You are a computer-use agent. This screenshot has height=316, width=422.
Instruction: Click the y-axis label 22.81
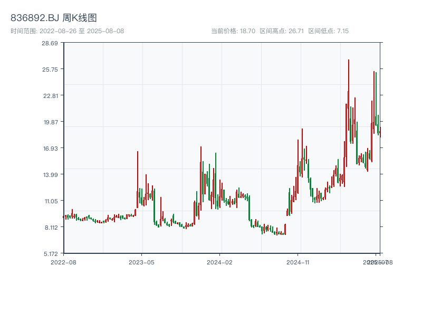[51, 96]
